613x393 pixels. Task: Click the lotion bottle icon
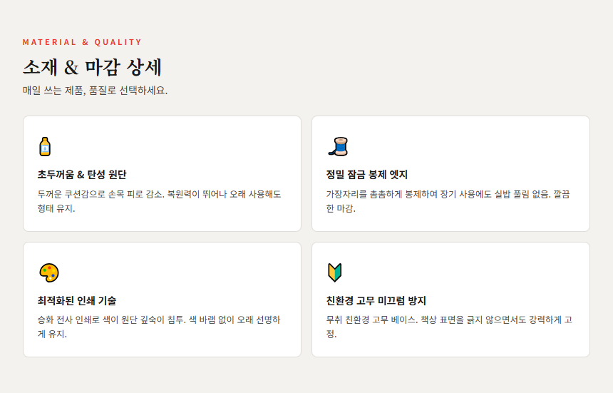45,146
